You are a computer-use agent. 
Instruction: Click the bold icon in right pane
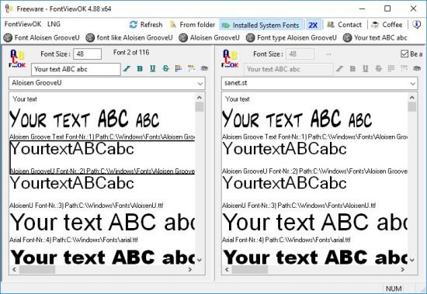point(352,68)
